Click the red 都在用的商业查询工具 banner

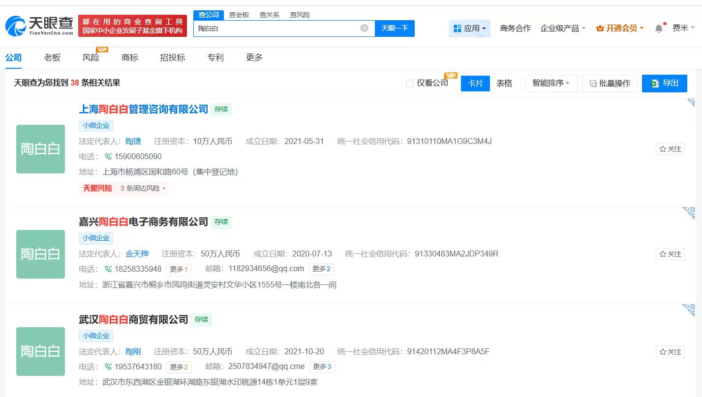(x=133, y=26)
